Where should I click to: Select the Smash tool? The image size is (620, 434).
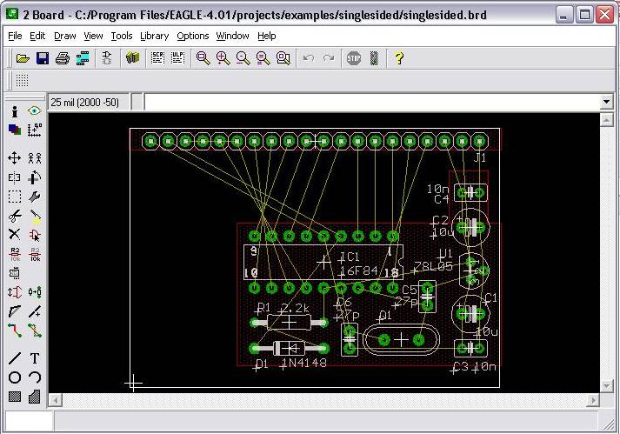pos(15,273)
